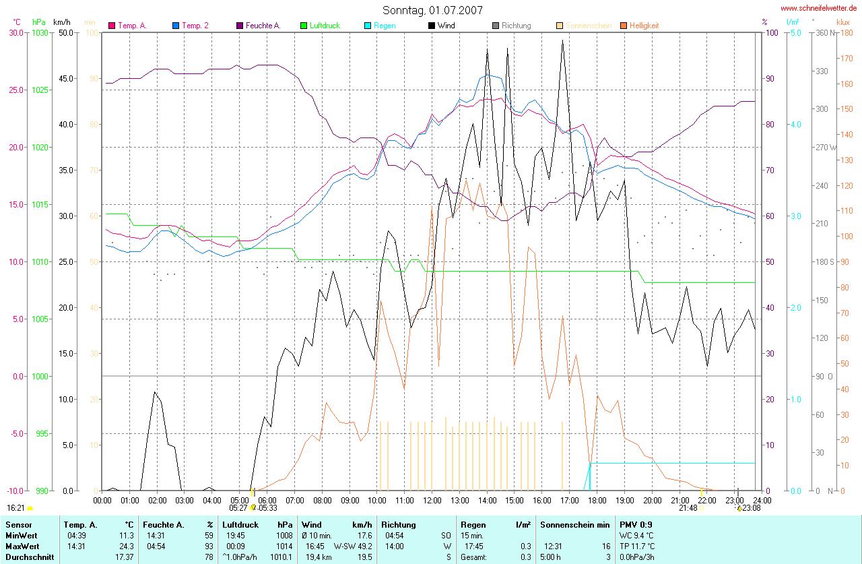Select the wind direction W-SW
Image resolution: width=862 pixels, height=564 pixels.
coord(343,546)
